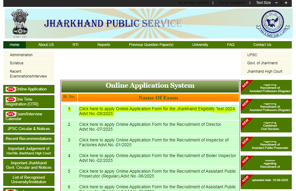Open the Administration sidebar link
The width and height of the screenshot is (296, 191).
pos(29,55)
